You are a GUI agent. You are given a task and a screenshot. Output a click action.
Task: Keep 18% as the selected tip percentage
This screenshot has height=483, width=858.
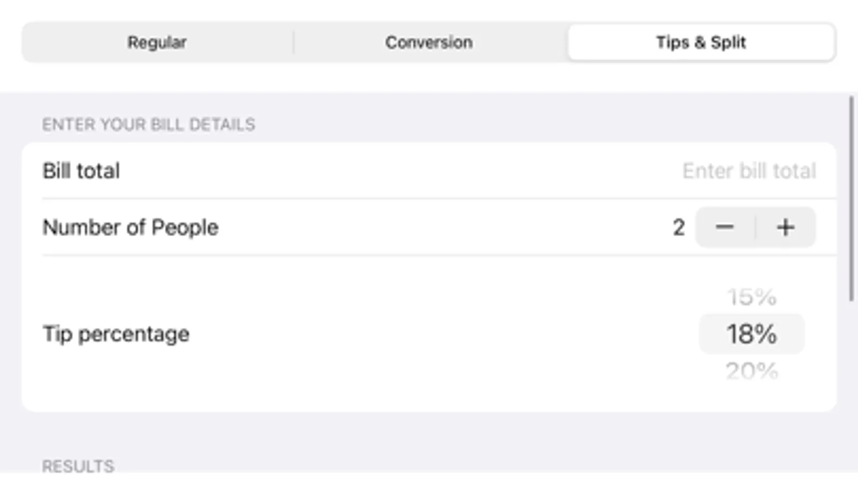[751, 333]
